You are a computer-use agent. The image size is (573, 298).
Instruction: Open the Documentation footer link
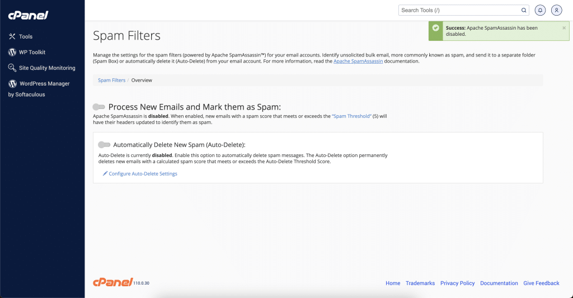499,283
